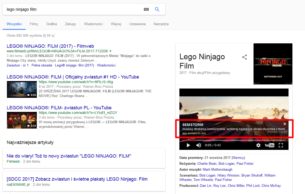
Task: Expand the Filmweb result URL dropdown arrow
Action: pyautogui.click(x=110, y=51)
